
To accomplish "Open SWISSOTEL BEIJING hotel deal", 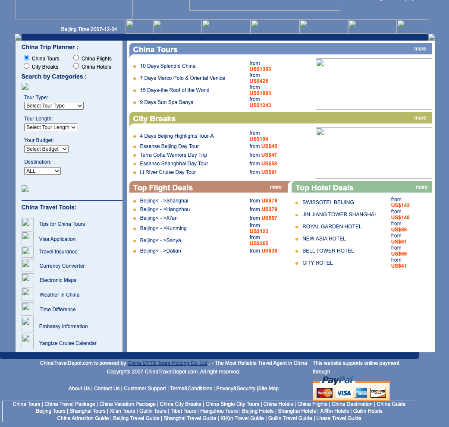I will 328,202.
